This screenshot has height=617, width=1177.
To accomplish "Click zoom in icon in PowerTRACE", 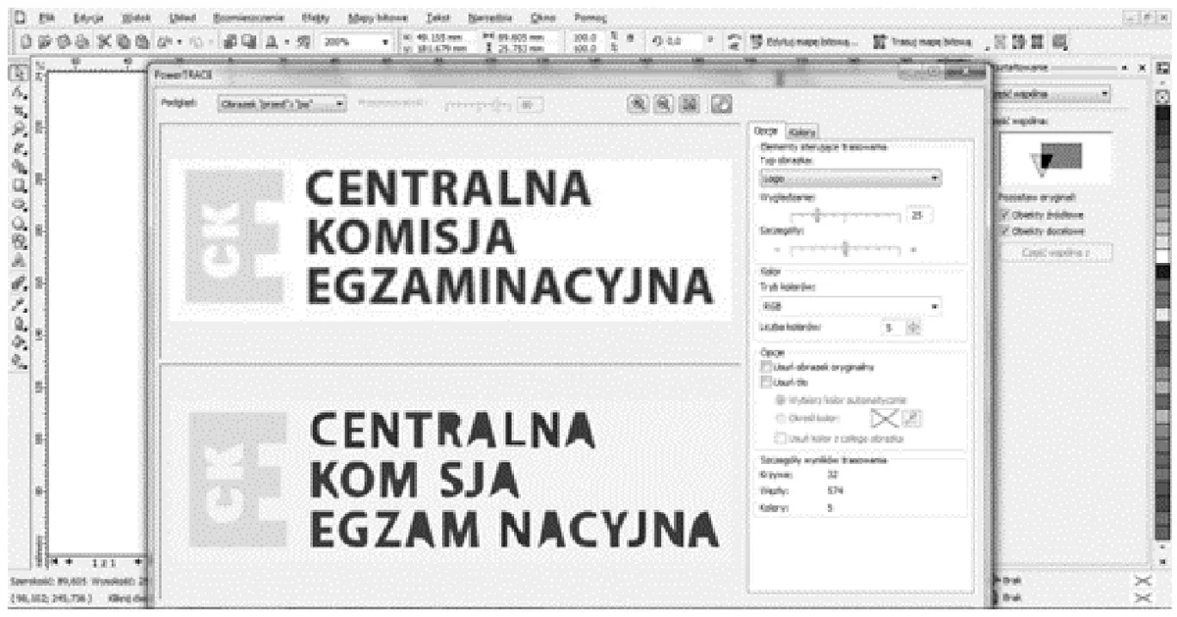I will pos(640,102).
